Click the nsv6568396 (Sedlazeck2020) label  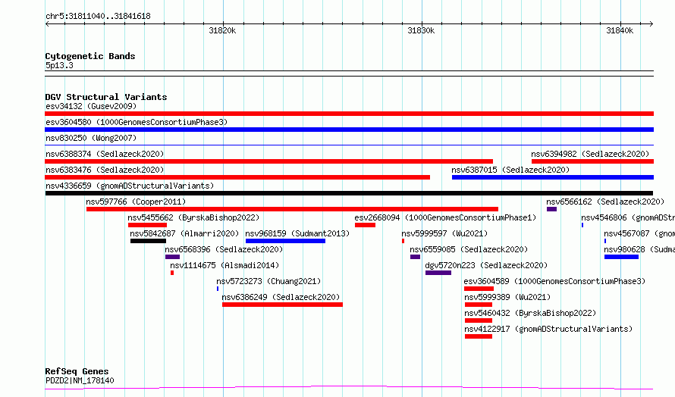click(x=224, y=249)
